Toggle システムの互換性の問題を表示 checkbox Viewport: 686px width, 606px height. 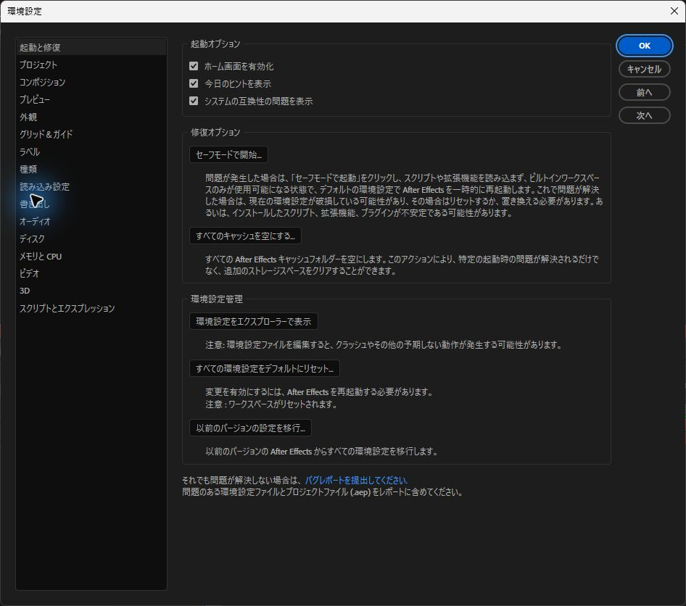coord(194,101)
